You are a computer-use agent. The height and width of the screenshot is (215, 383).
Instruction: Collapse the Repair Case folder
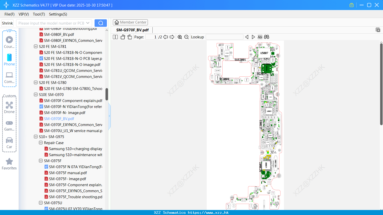point(41,143)
